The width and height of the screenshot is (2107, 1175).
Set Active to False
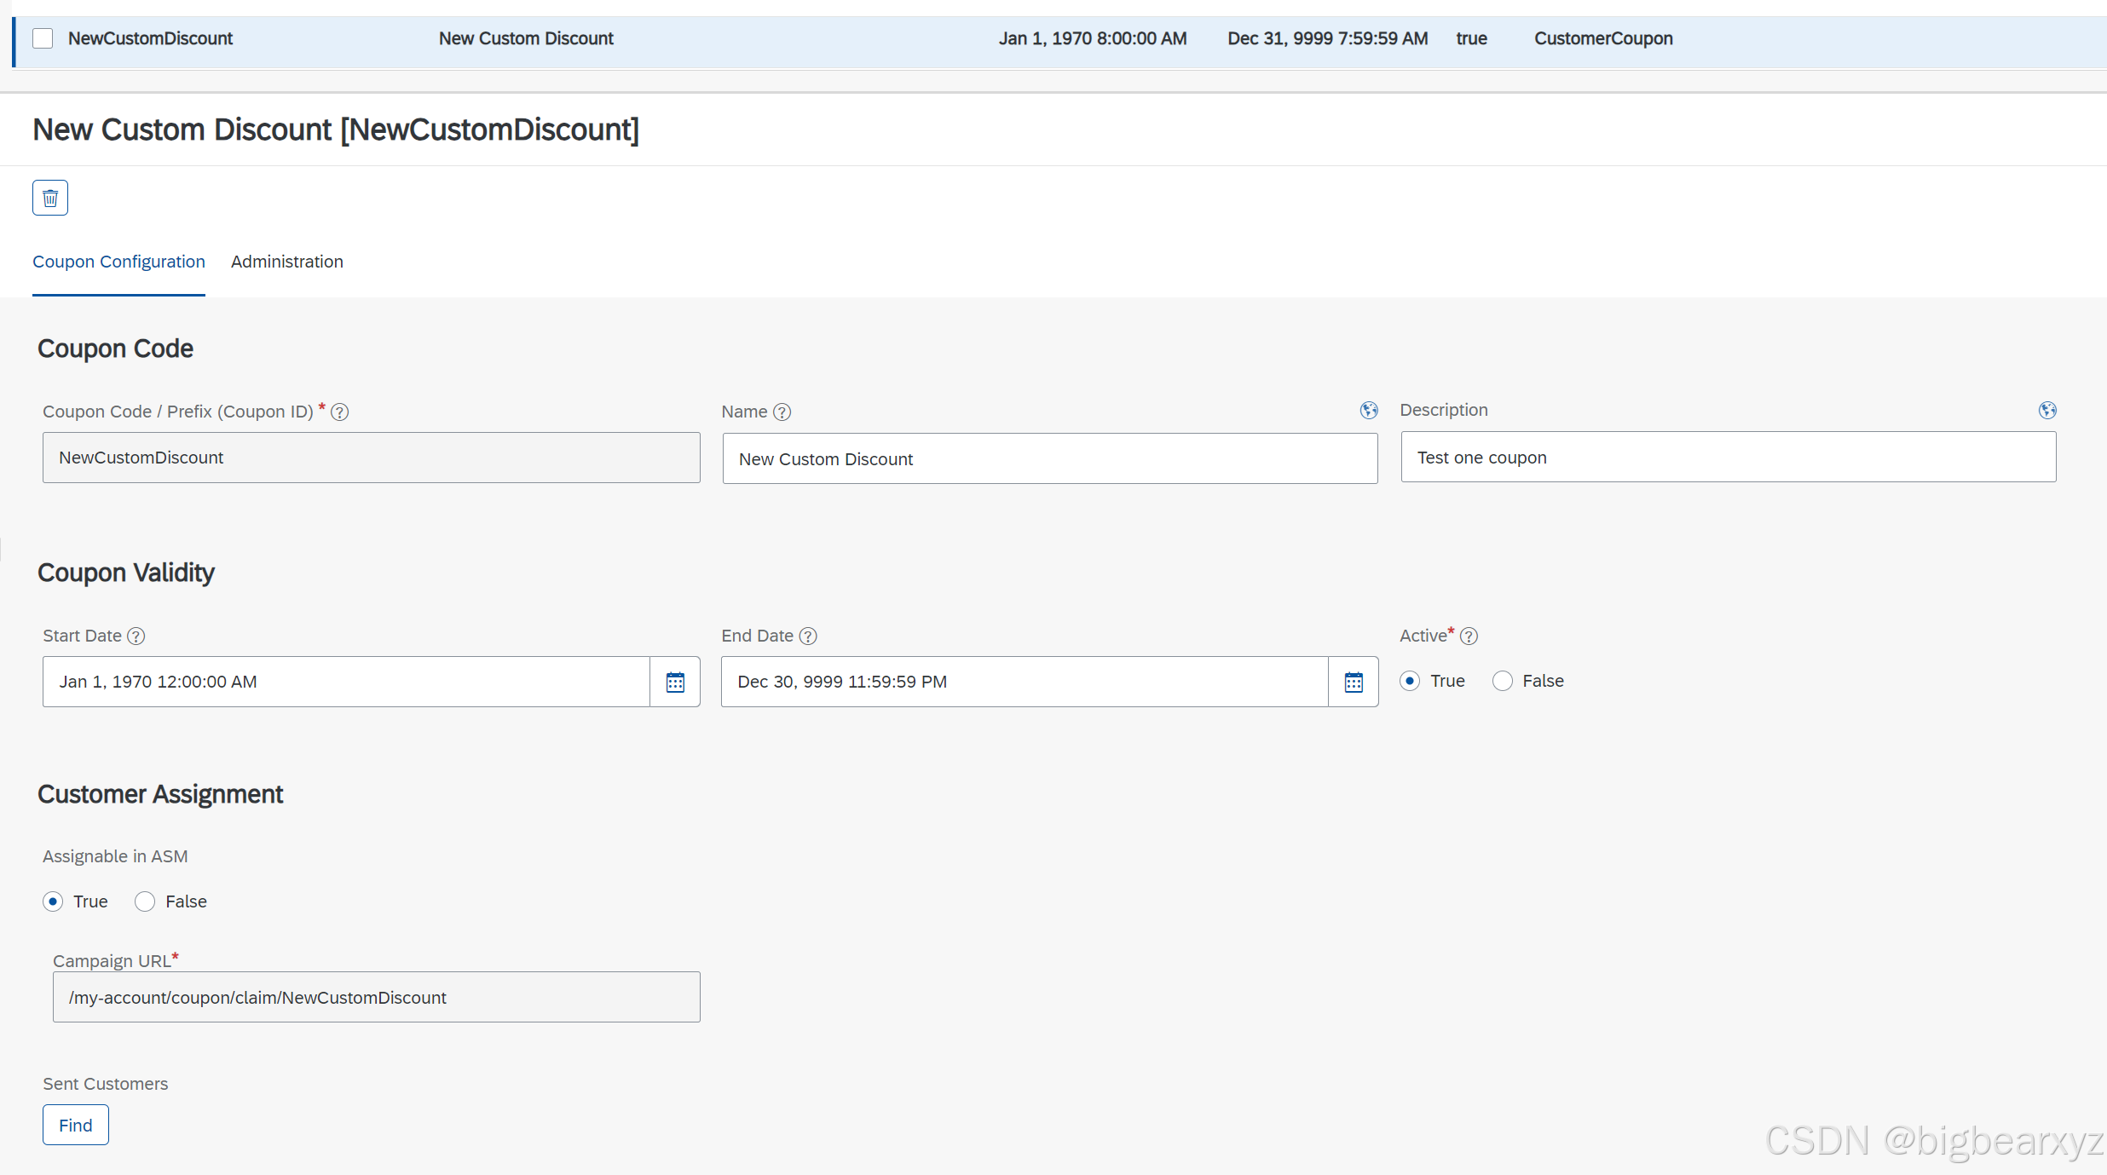[x=1503, y=682]
